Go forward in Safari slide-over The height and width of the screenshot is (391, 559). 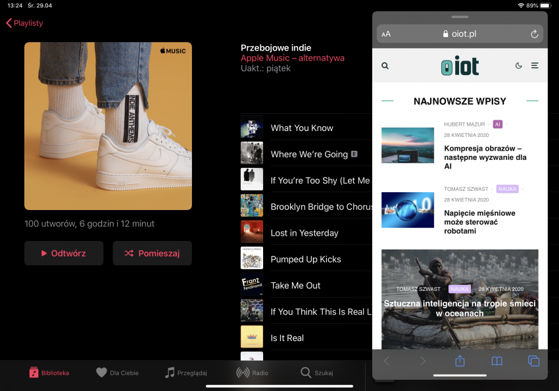(423, 361)
